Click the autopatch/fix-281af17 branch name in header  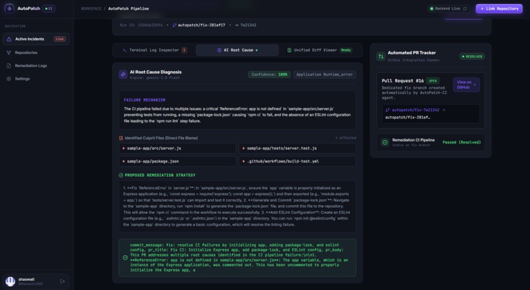coord(201,25)
